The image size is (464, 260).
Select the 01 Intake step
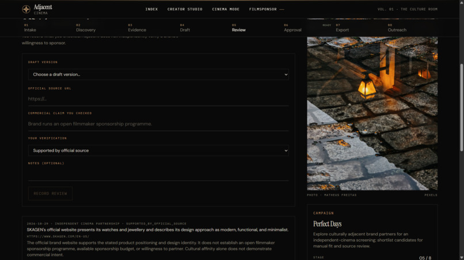(x=30, y=28)
